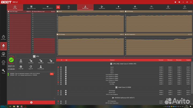Switch to the Мощность tab
193x108 pixels.
pos(118,7)
